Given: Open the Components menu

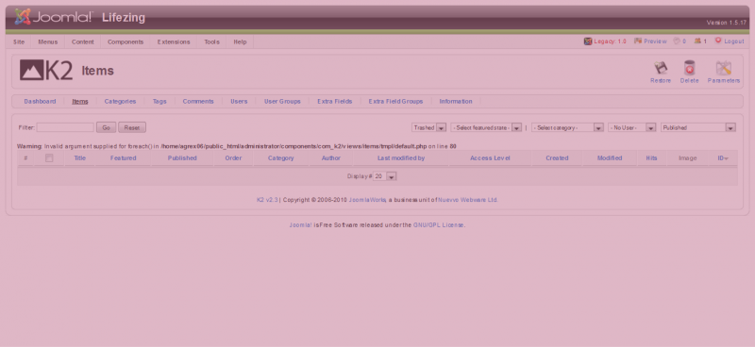Looking at the screenshot, I should pyautogui.click(x=126, y=41).
